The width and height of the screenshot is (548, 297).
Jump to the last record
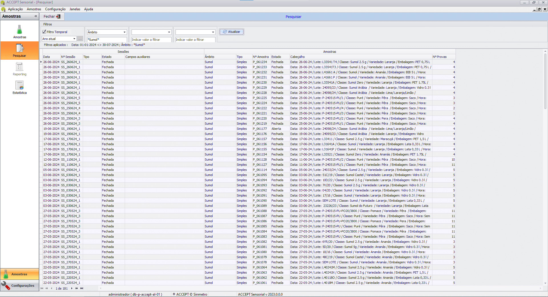tap(82, 288)
